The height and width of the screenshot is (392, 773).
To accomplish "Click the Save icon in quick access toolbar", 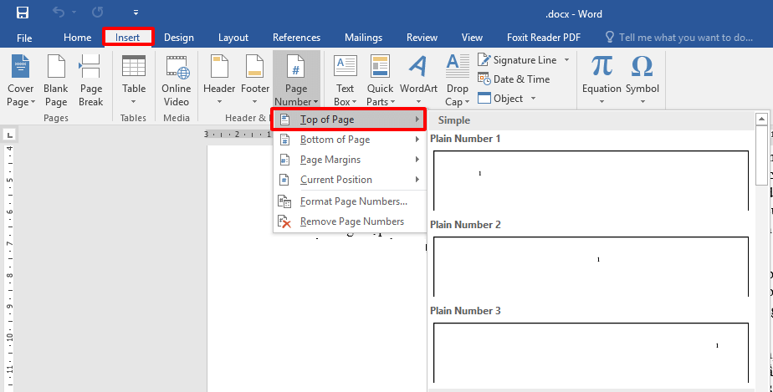I will (23, 13).
